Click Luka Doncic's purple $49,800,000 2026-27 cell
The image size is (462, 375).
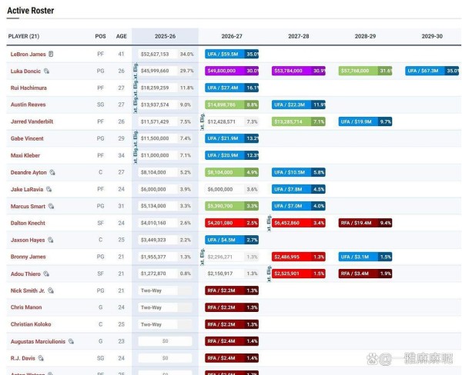225,71
